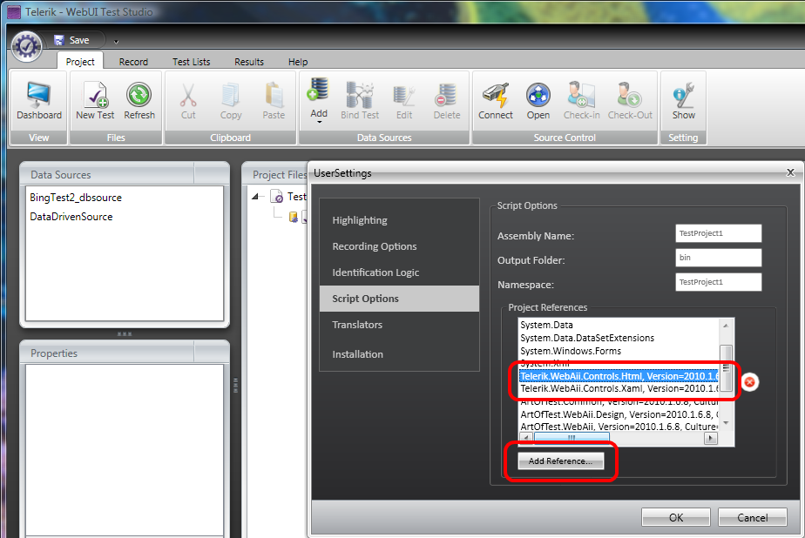
Task: Open the quick access toolbar dropdown arrow
Action: click(116, 41)
